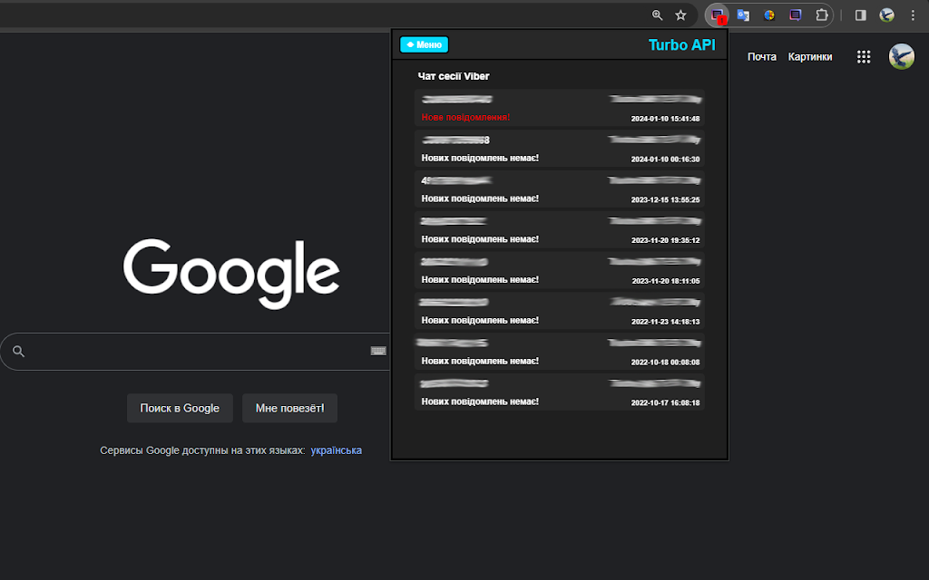Click the colorful round extension icon
This screenshot has height=580, width=929.
click(769, 15)
